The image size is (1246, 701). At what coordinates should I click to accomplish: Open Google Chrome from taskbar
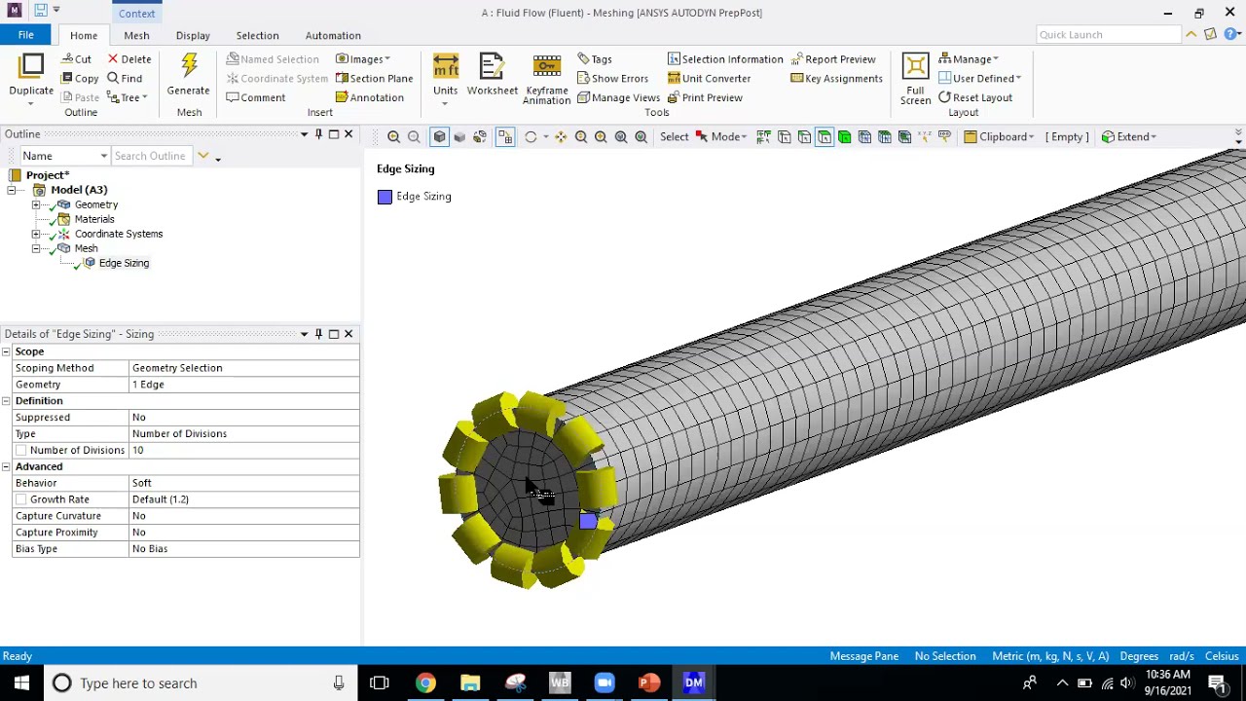425,683
